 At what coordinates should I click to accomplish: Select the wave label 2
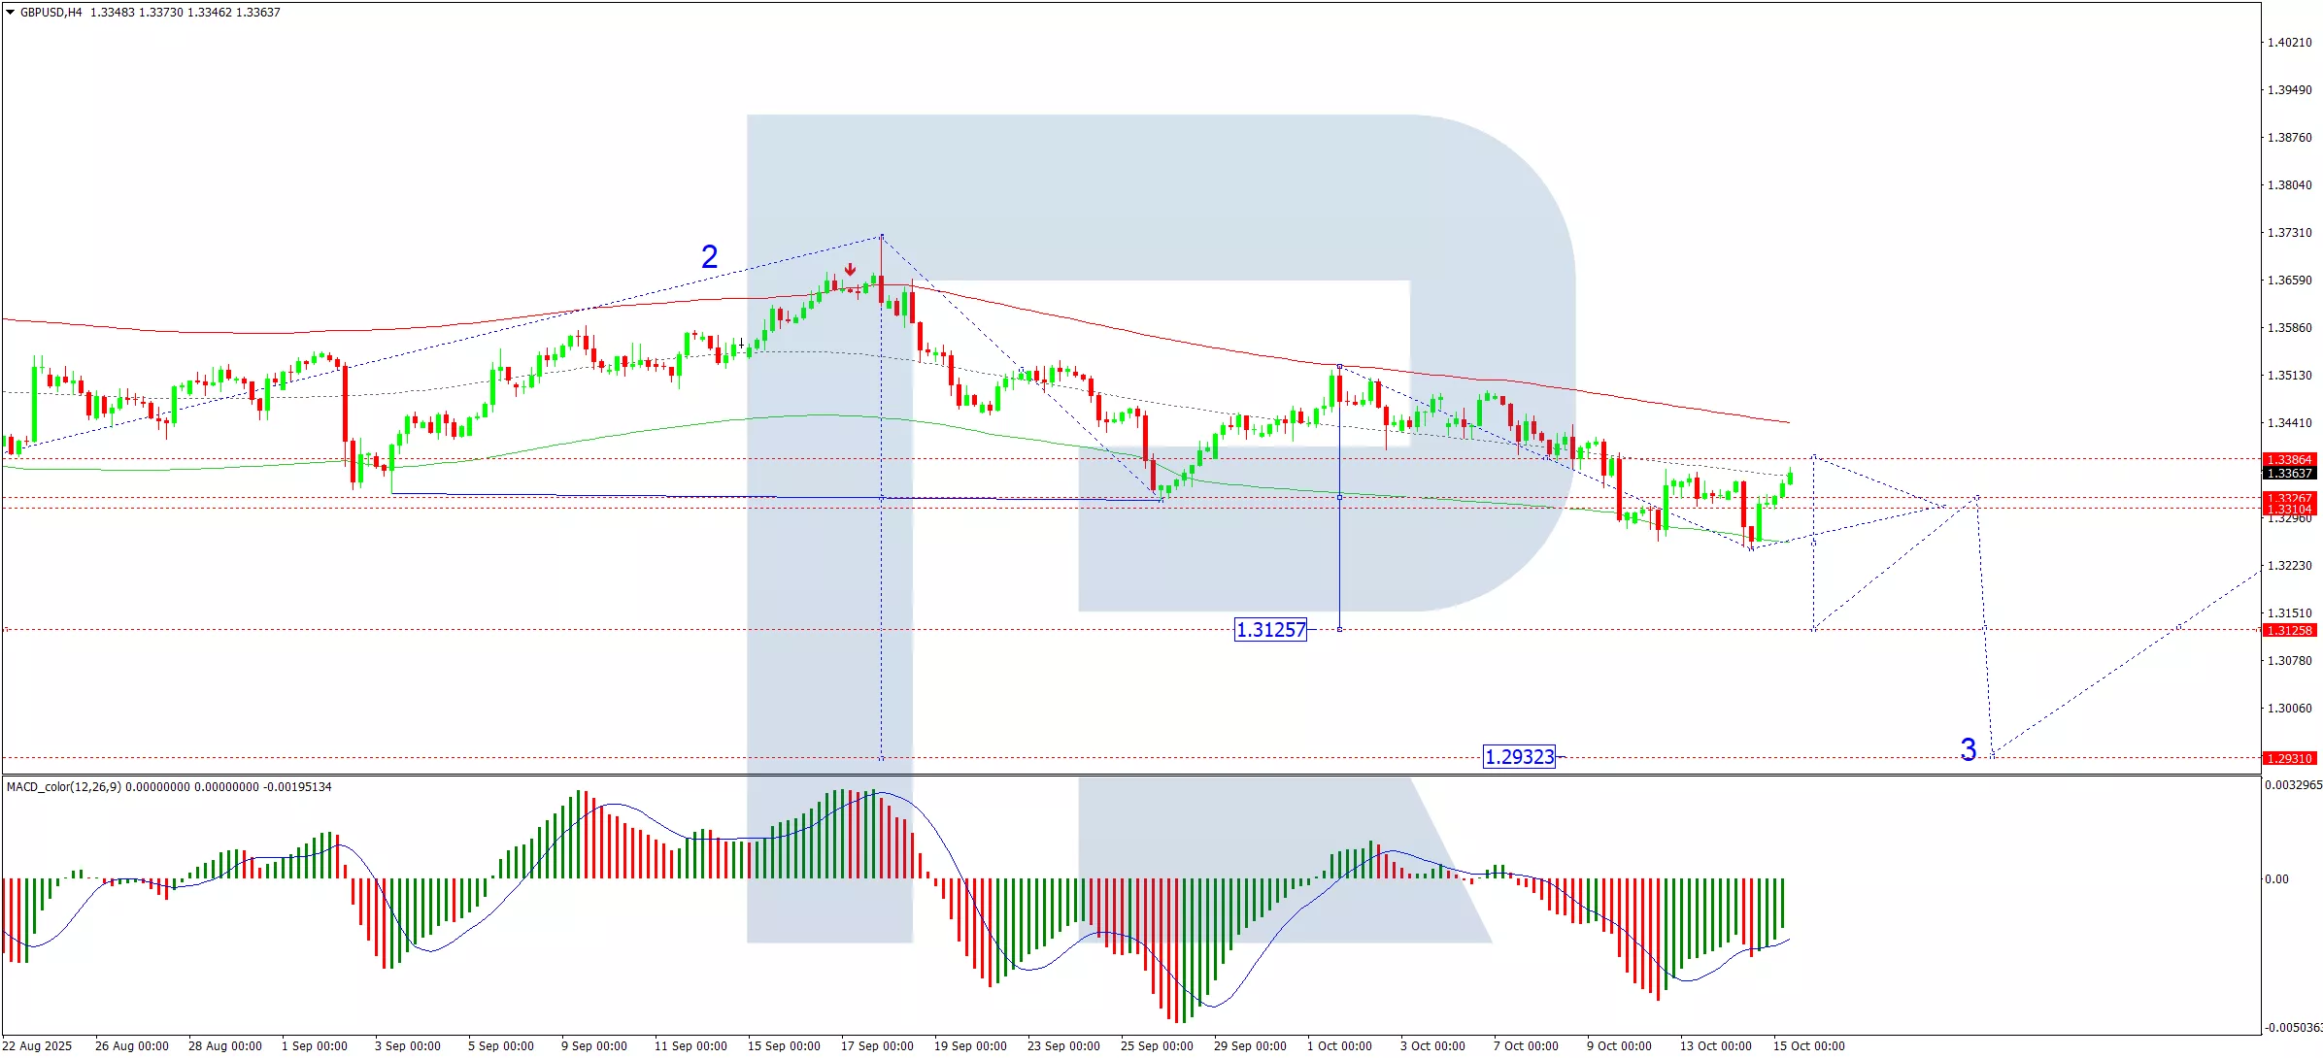[709, 257]
